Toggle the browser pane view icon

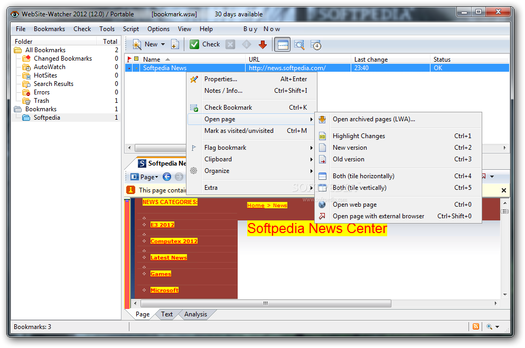283,44
